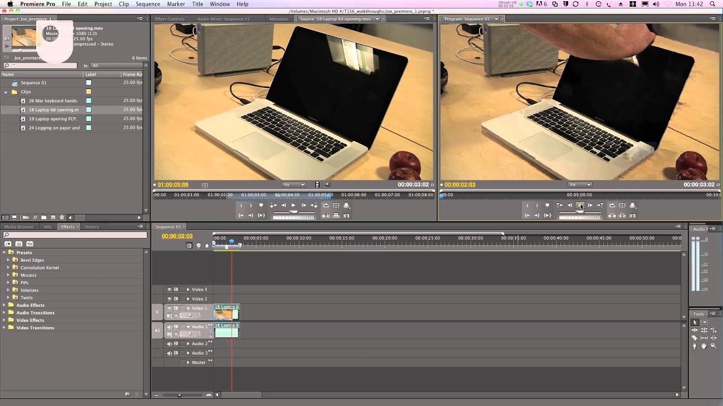Screen dimensions: 723x406
Task: Select the Hand tool
Action: 704,346
